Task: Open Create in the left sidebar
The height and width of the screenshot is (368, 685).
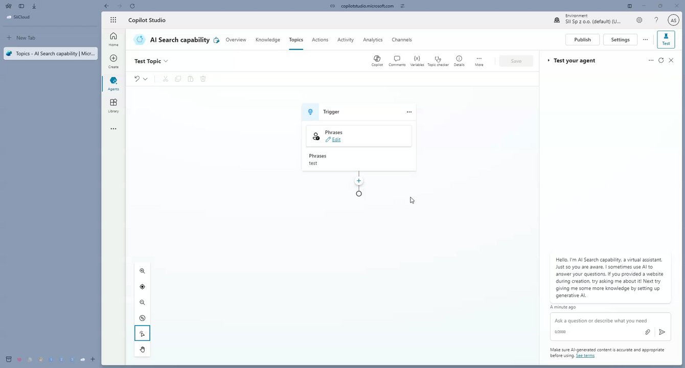Action: (x=113, y=61)
